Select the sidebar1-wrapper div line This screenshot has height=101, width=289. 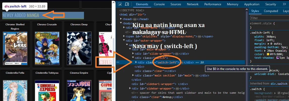159,84
